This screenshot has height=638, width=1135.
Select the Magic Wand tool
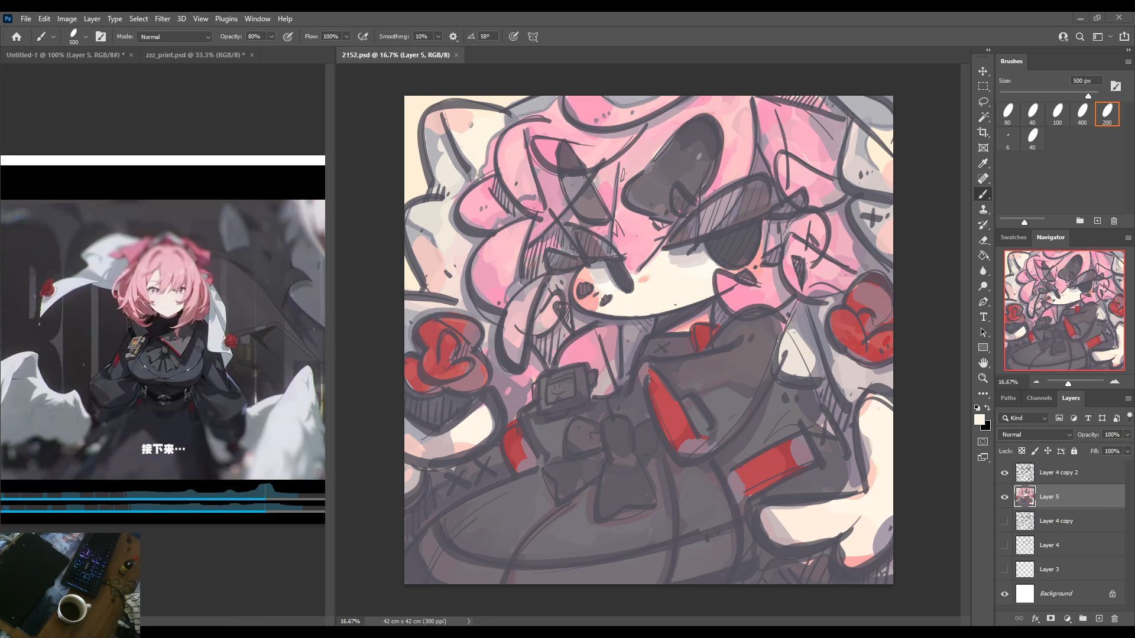click(983, 117)
